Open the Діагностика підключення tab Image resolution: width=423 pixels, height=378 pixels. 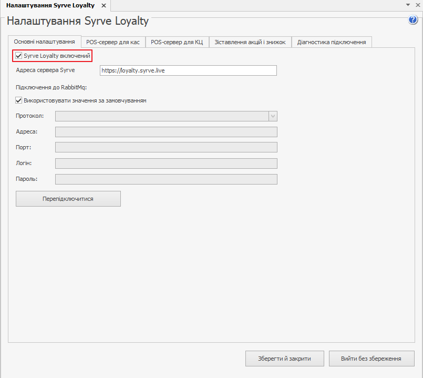[x=332, y=42]
